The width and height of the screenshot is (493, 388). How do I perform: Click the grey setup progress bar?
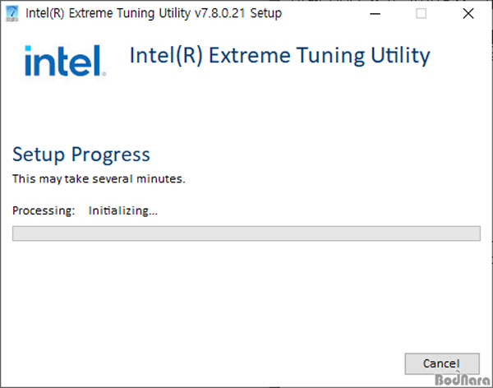tap(246, 233)
